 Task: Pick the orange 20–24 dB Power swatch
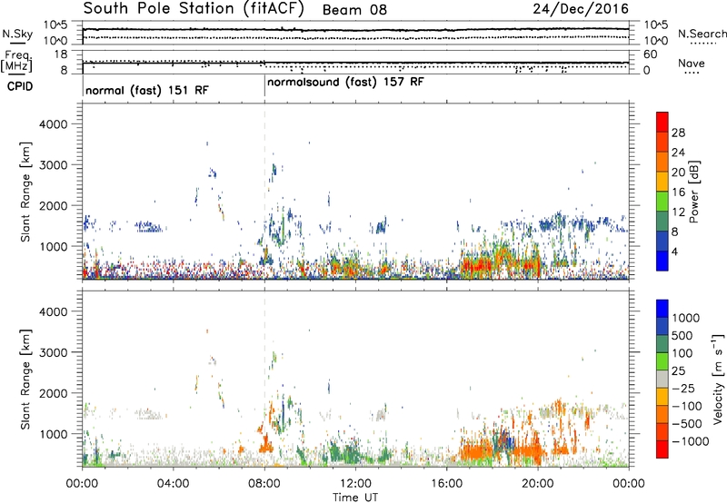tap(662, 162)
